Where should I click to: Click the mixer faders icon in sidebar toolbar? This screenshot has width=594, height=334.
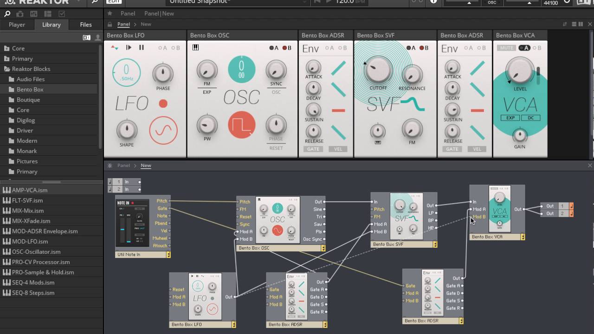[x=34, y=14]
